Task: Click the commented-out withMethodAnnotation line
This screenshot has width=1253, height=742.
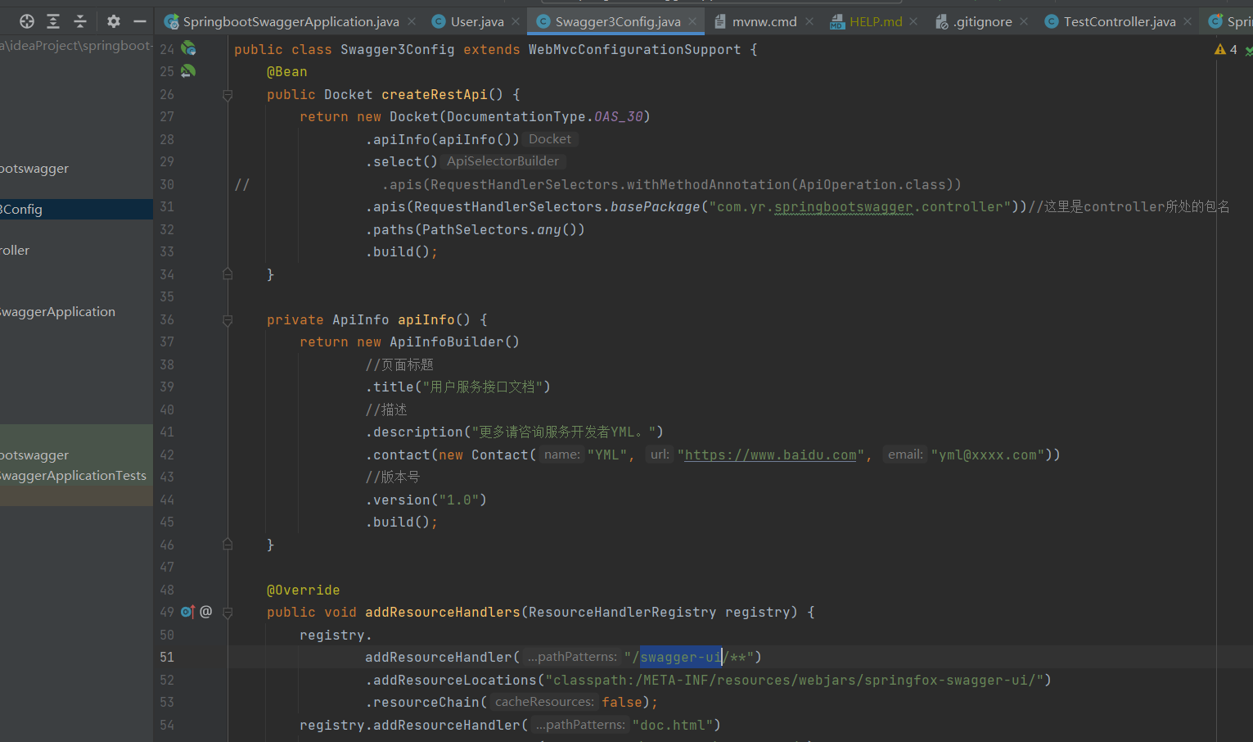Action: click(x=671, y=185)
